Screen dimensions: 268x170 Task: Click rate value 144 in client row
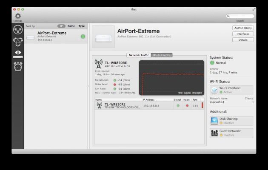click(195, 106)
